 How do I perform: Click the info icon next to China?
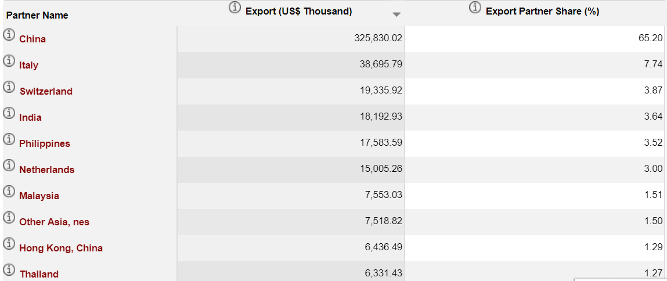[9, 35]
